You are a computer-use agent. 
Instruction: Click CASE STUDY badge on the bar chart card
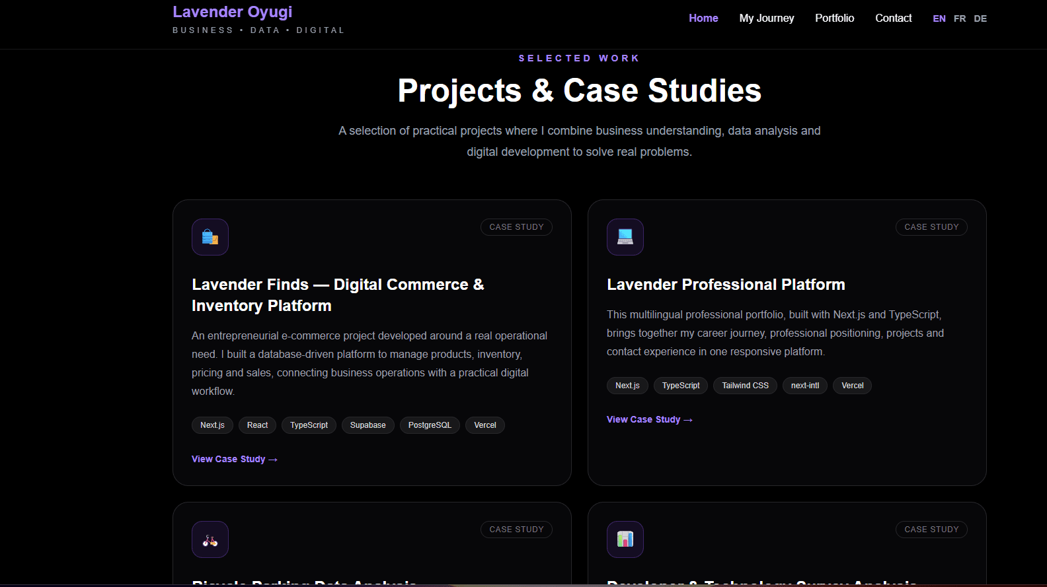pos(931,530)
